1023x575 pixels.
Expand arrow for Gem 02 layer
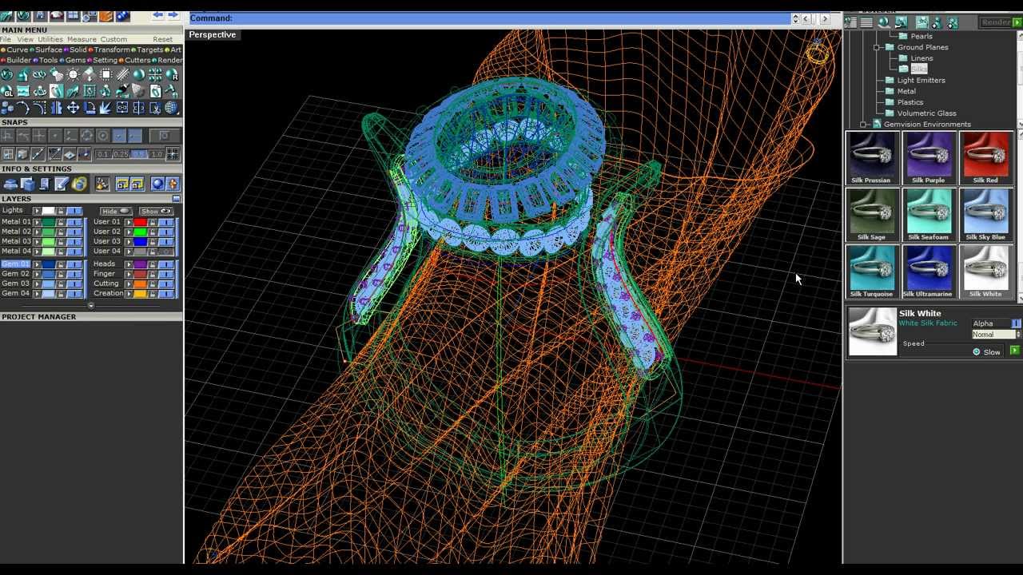click(x=37, y=274)
